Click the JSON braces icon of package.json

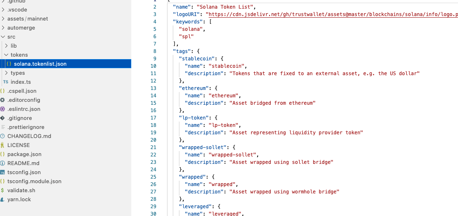point(2,154)
